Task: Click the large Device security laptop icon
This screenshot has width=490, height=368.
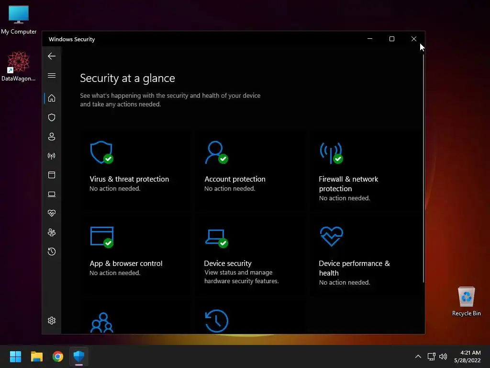Action: [217, 239]
